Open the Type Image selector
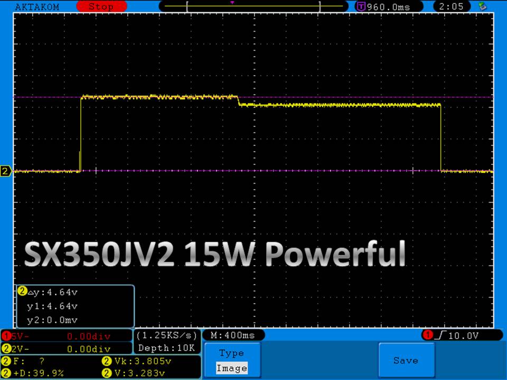This screenshot has width=507, height=380. 231,360
